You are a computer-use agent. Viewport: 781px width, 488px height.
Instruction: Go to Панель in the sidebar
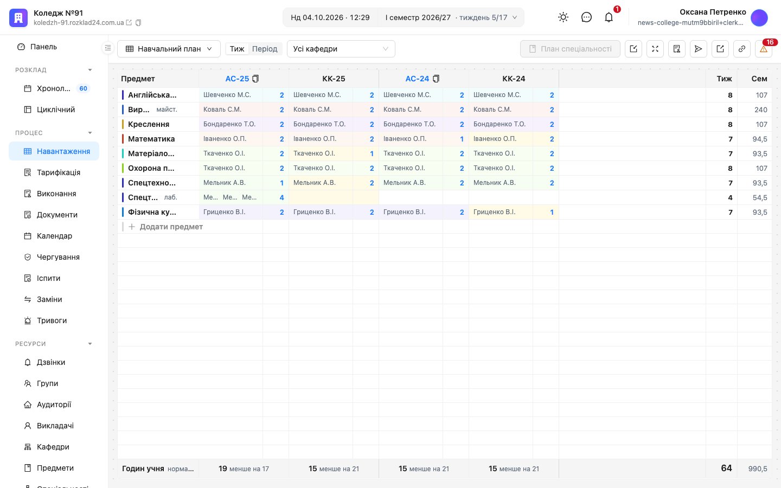pos(54,47)
